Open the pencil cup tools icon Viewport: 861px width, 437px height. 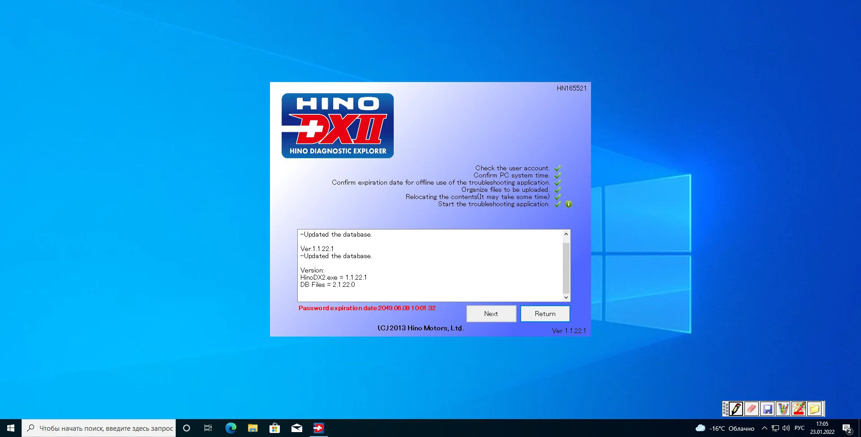[x=783, y=409]
